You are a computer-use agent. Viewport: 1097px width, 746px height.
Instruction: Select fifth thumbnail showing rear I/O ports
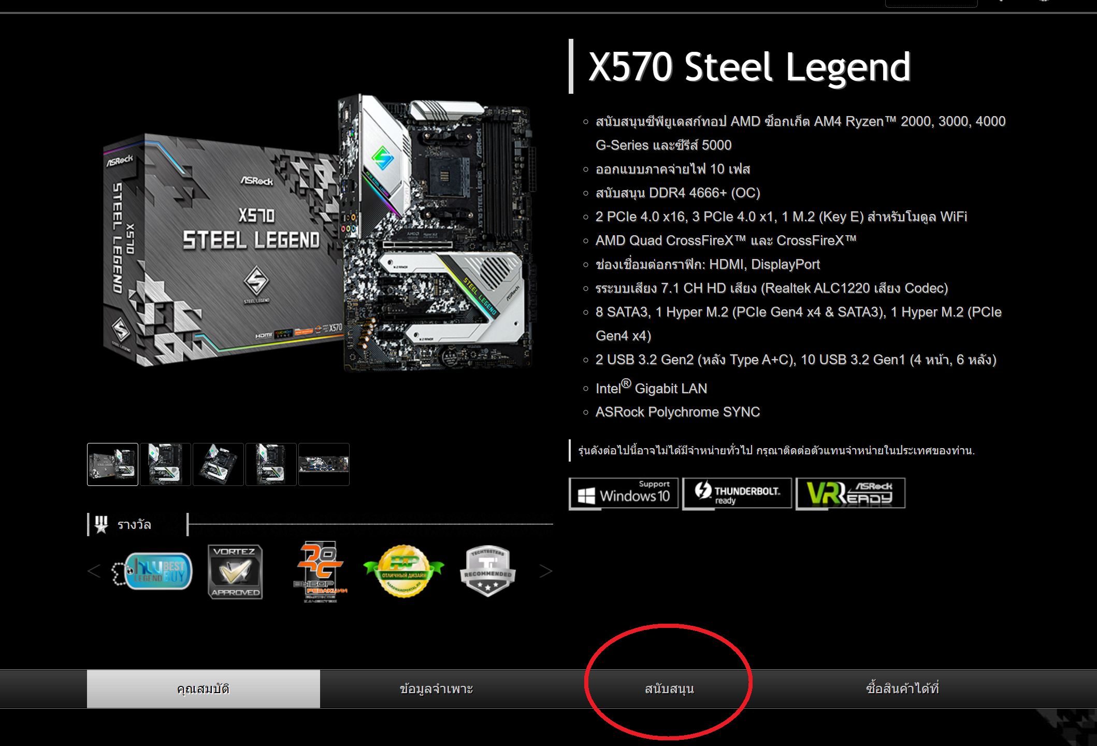tap(324, 464)
